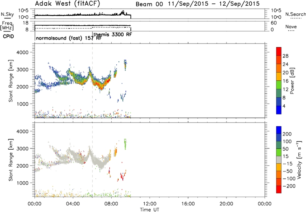306x212 pixels.
Task: Click the "50" tick on Velocity colorbar
Action: 285,149
